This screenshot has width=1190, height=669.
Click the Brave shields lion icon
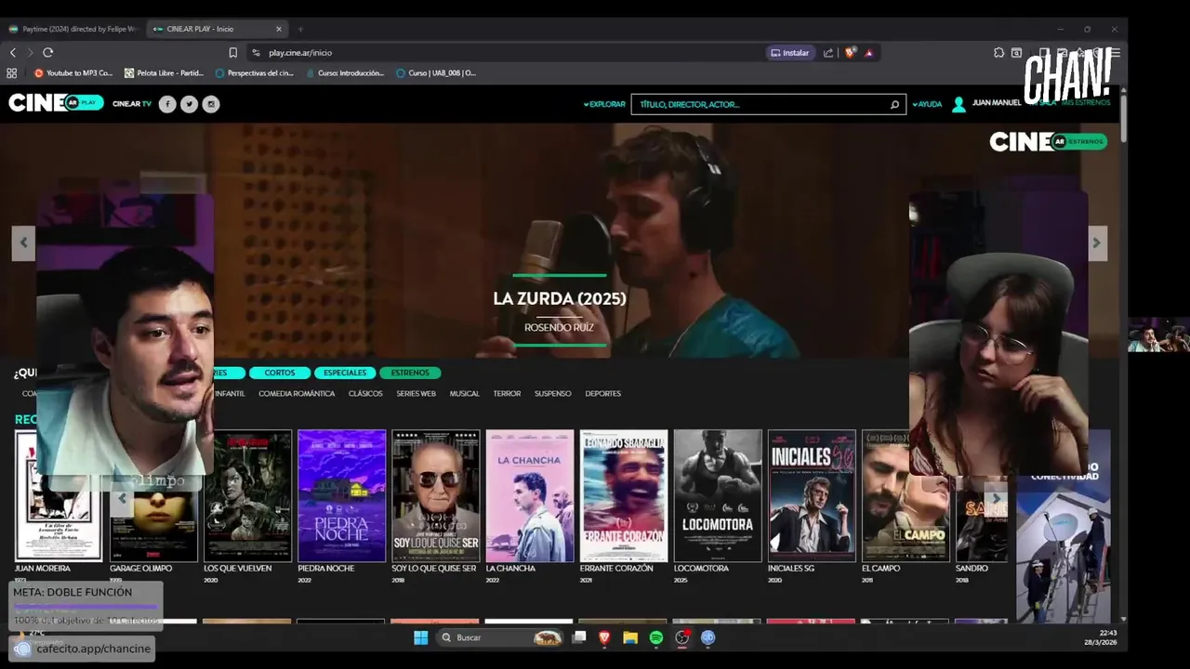[x=850, y=53]
